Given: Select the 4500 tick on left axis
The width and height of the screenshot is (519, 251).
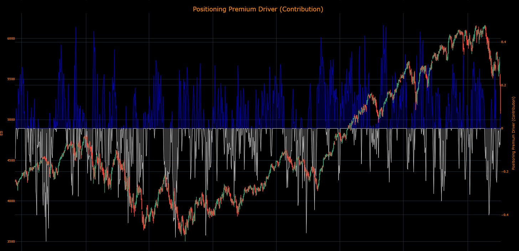Looking at the screenshot, I should click(11, 160).
